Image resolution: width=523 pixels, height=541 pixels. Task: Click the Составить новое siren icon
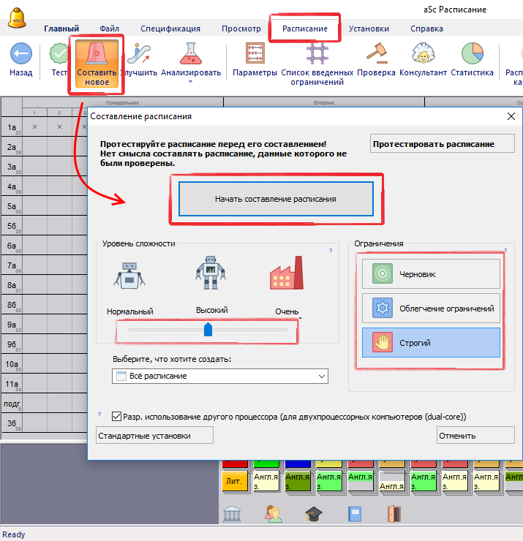(97, 56)
